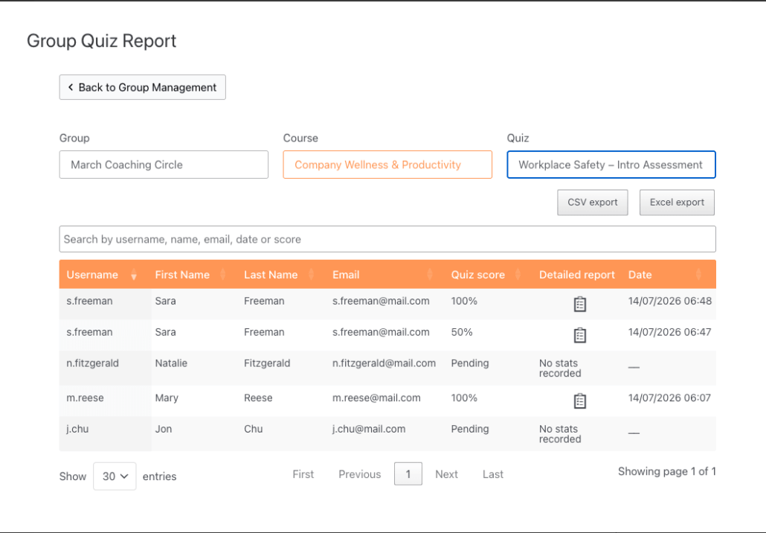Click Pending score for Natalie Fitzgerald

470,363
